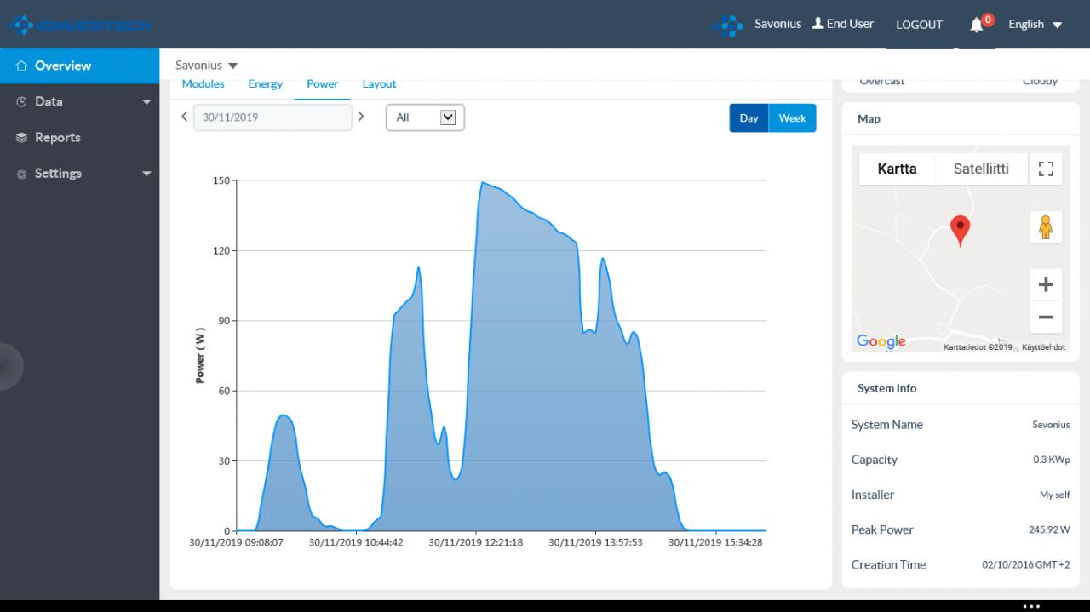Open the notifications bell
The width and height of the screenshot is (1090, 612).
977,25
